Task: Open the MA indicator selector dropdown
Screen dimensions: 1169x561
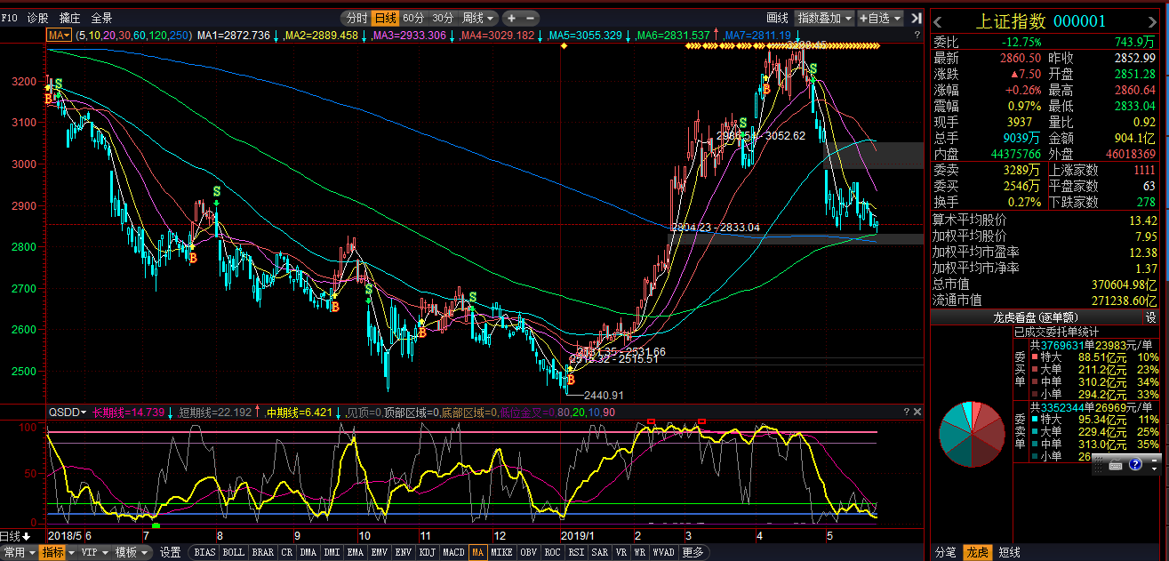Action: (60, 35)
